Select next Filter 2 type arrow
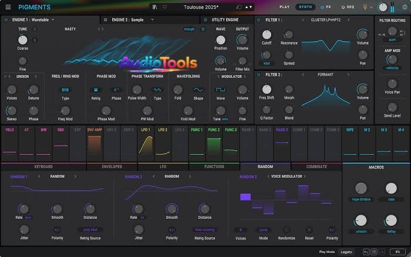 click(348, 75)
